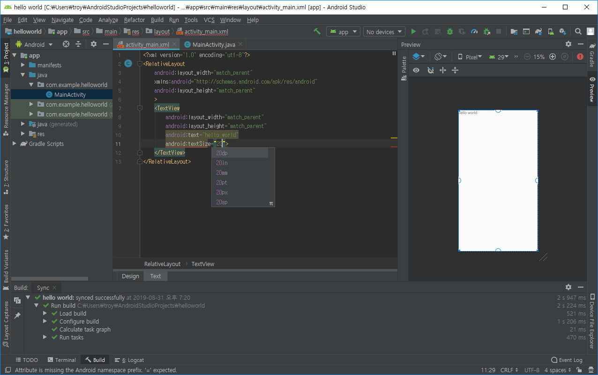Toggle the Build Variants tool window
Viewport: 598px width, 375px height.
coord(6,270)
